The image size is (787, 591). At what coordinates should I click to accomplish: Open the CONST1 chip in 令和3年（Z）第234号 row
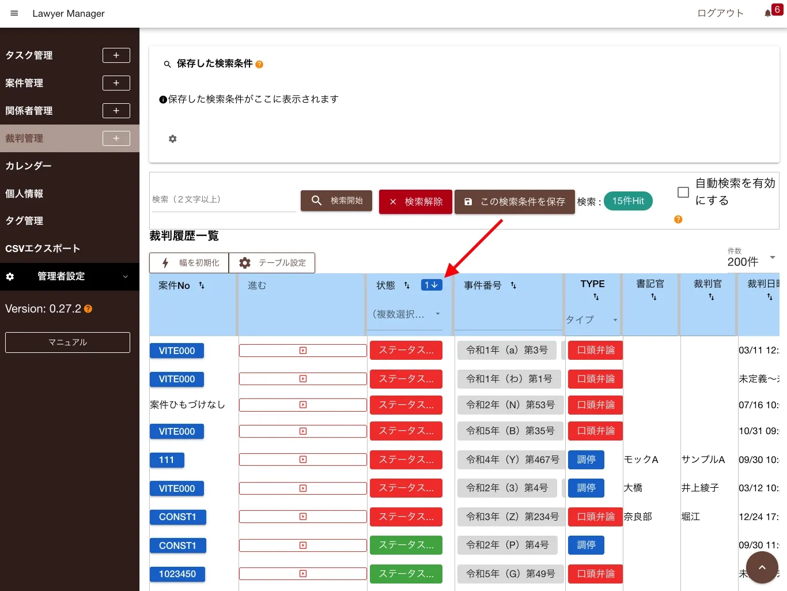(x=177, y=517)
